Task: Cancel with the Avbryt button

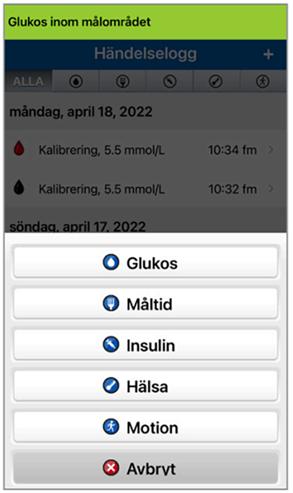Action: 145,468
